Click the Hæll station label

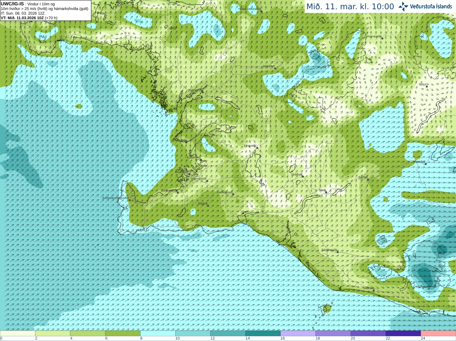coord(322,190)
